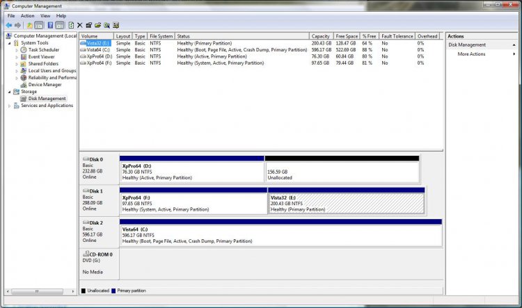Go forward with the grey Forward arrow

(17, 25)
